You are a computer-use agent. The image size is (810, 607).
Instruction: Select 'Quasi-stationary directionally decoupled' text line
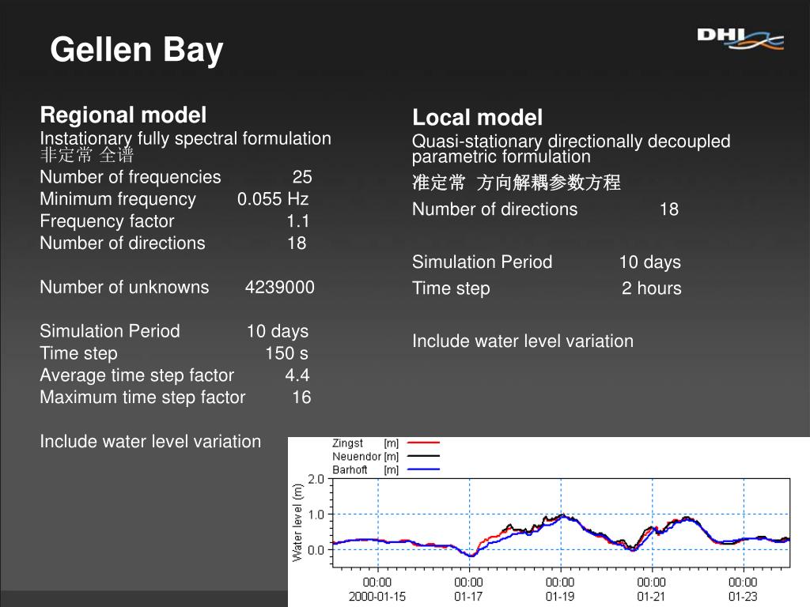571,141
